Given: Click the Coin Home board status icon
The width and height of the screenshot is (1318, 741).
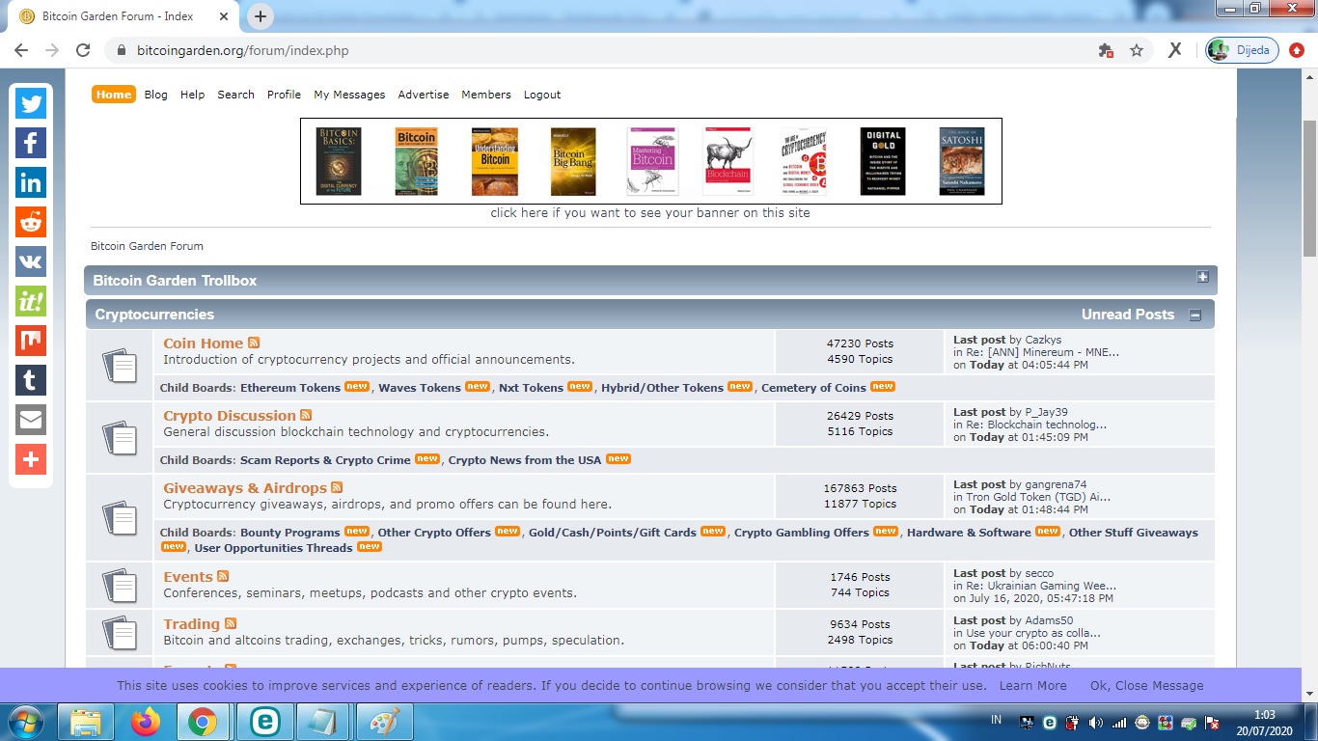Looking at the screenshot, I should (120, 366).
